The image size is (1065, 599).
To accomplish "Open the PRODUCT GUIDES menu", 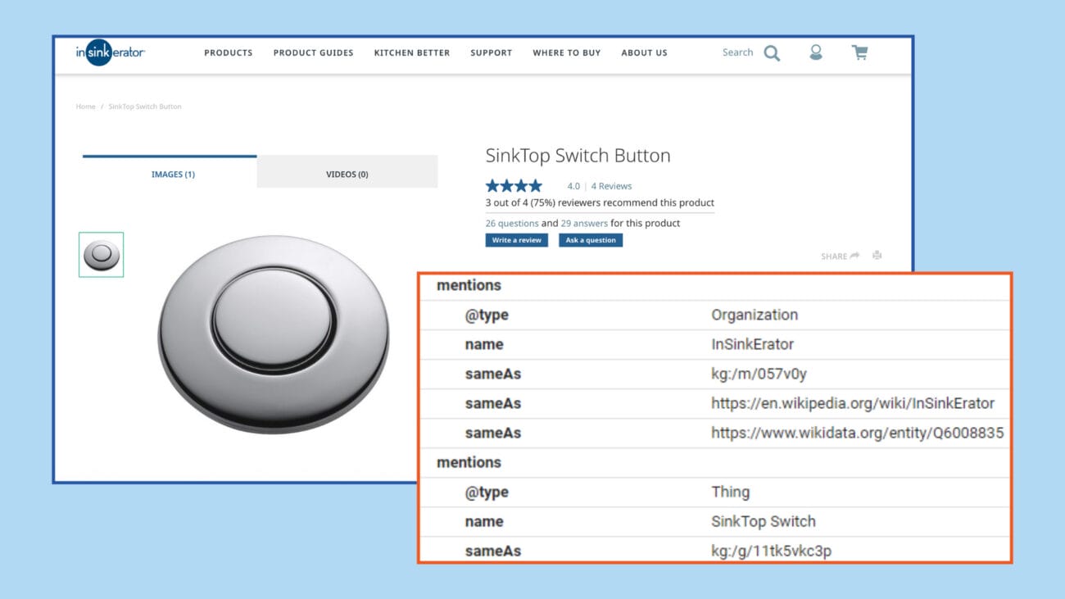I will (x=313, y=52).
